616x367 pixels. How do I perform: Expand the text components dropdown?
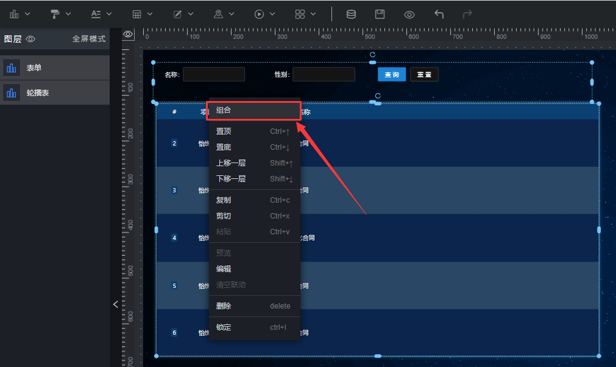[101, 14]
